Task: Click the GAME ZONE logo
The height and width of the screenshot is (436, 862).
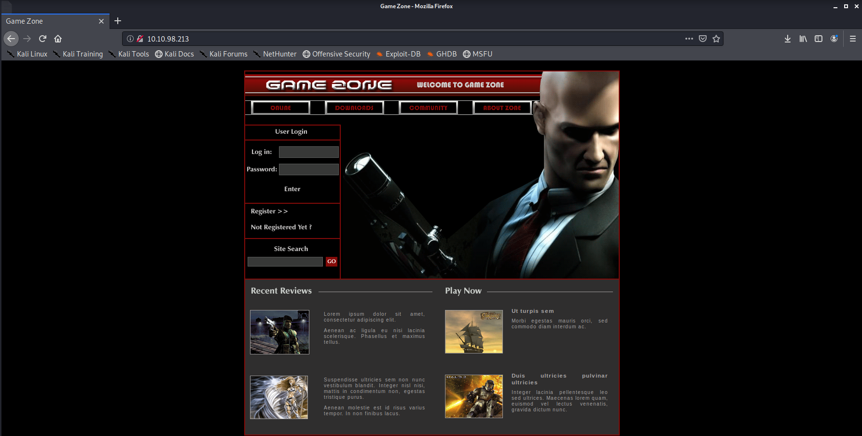Action: click(x=329, y=85)
